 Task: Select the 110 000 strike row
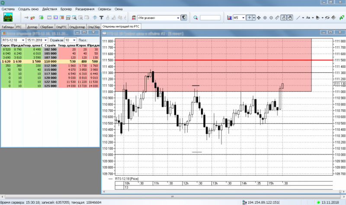coord(50,61)
